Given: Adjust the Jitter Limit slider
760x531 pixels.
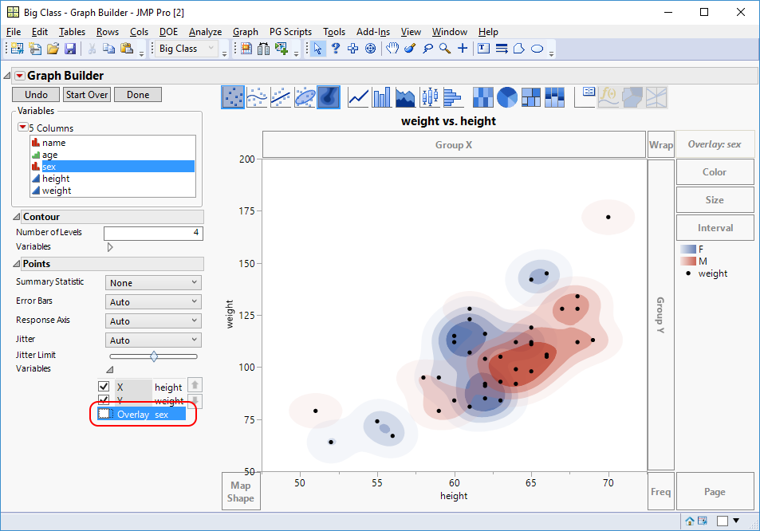Looking at the screenshot, I should 153,356.
